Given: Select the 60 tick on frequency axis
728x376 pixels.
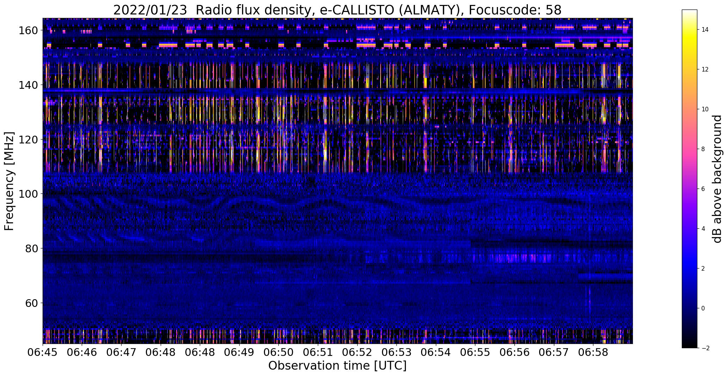Looking at the screenshot, I should pyautogui.click(x=31, y=303).
